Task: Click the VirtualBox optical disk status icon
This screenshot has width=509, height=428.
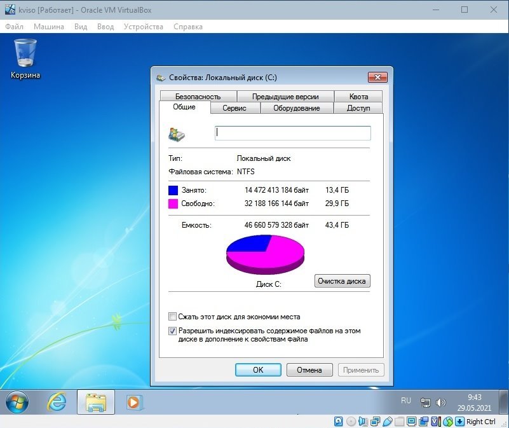Action: tap(351, 422)
